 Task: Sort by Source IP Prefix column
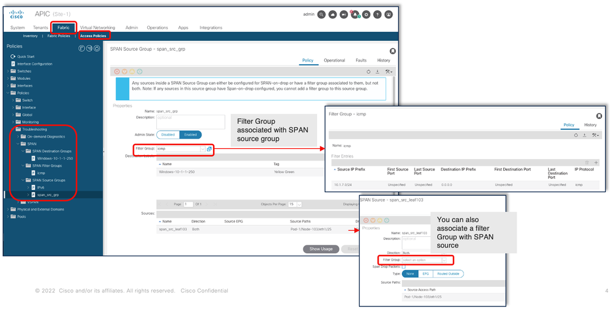click(351, 170)
